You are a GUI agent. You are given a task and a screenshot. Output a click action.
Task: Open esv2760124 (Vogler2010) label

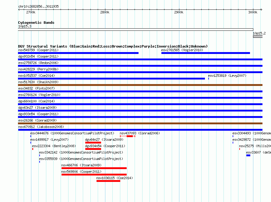[x=39, y=95]
